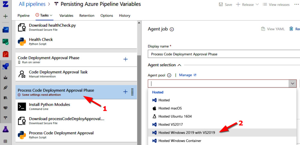Open the Manage agent pool link
This screenshot has width=300, height=145.
[x=188, y=75]
